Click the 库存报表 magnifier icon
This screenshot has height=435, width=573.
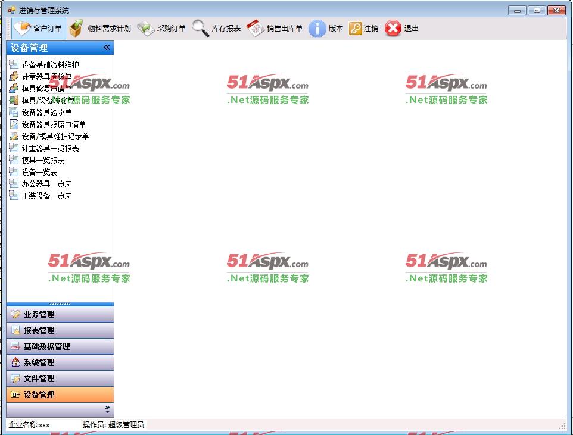pos(201,28)
